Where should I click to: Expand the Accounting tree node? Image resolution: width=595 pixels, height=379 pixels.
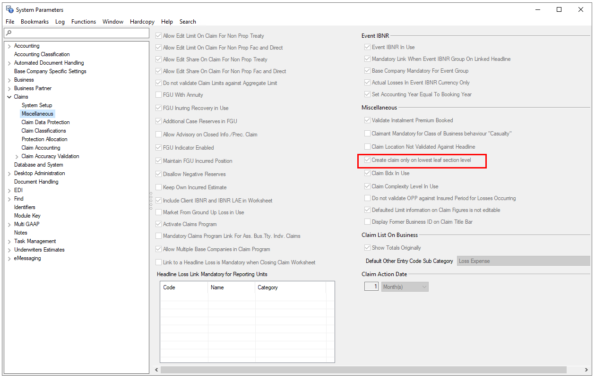(x=9, y=46)
